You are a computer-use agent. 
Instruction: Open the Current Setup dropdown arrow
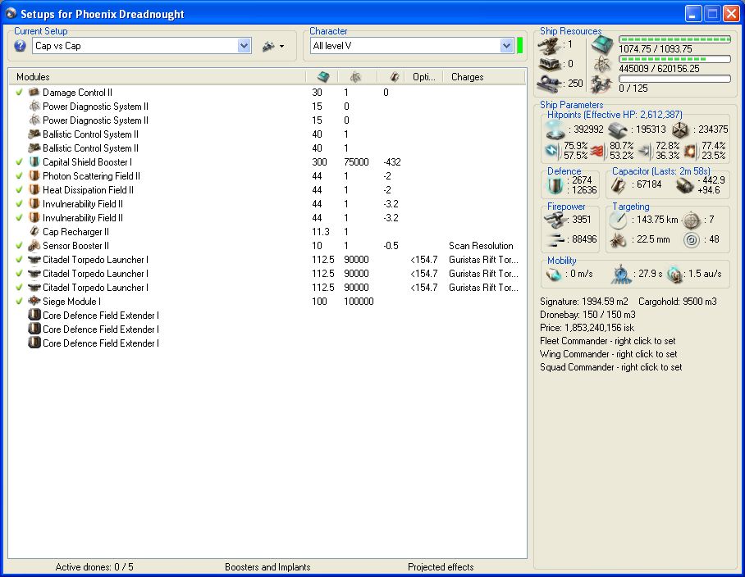coord(245,46)
